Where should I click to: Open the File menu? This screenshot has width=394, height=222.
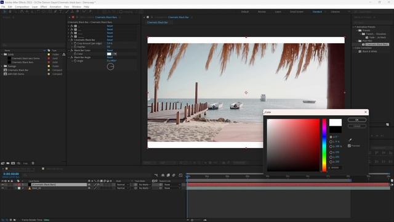(3, 7)
